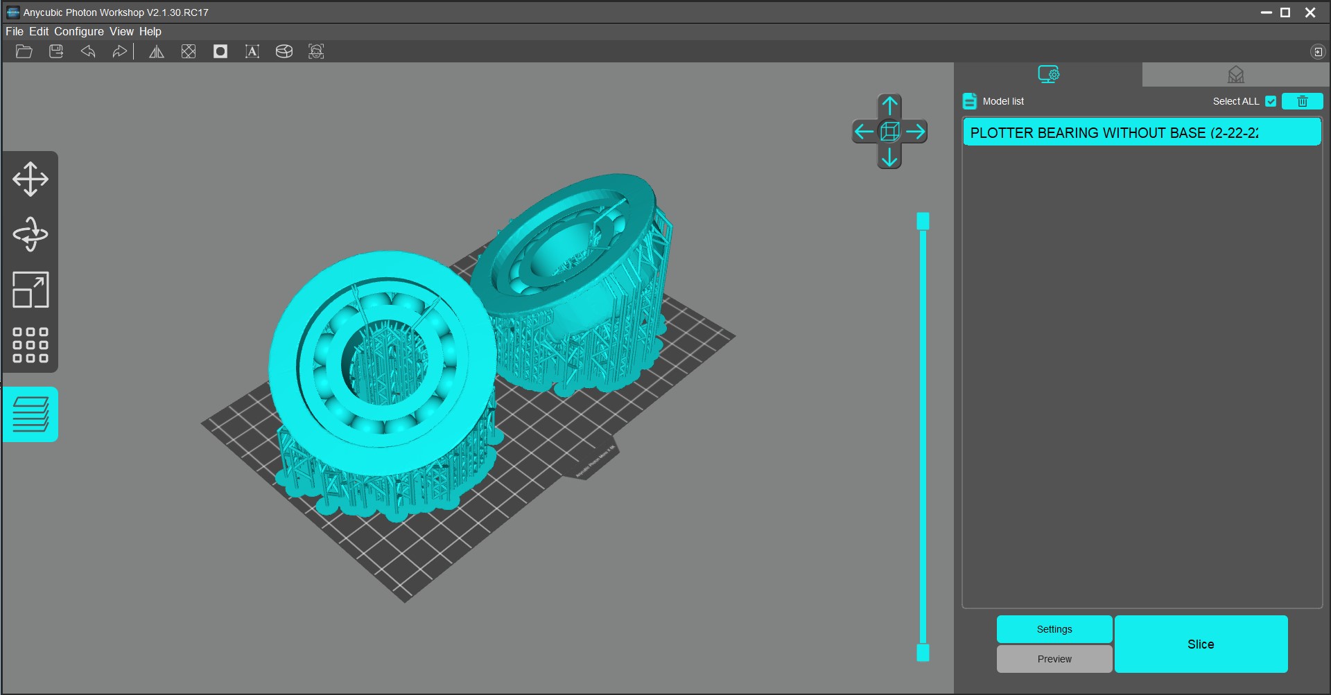Open the array/layout grid tool

pos(31,345)
